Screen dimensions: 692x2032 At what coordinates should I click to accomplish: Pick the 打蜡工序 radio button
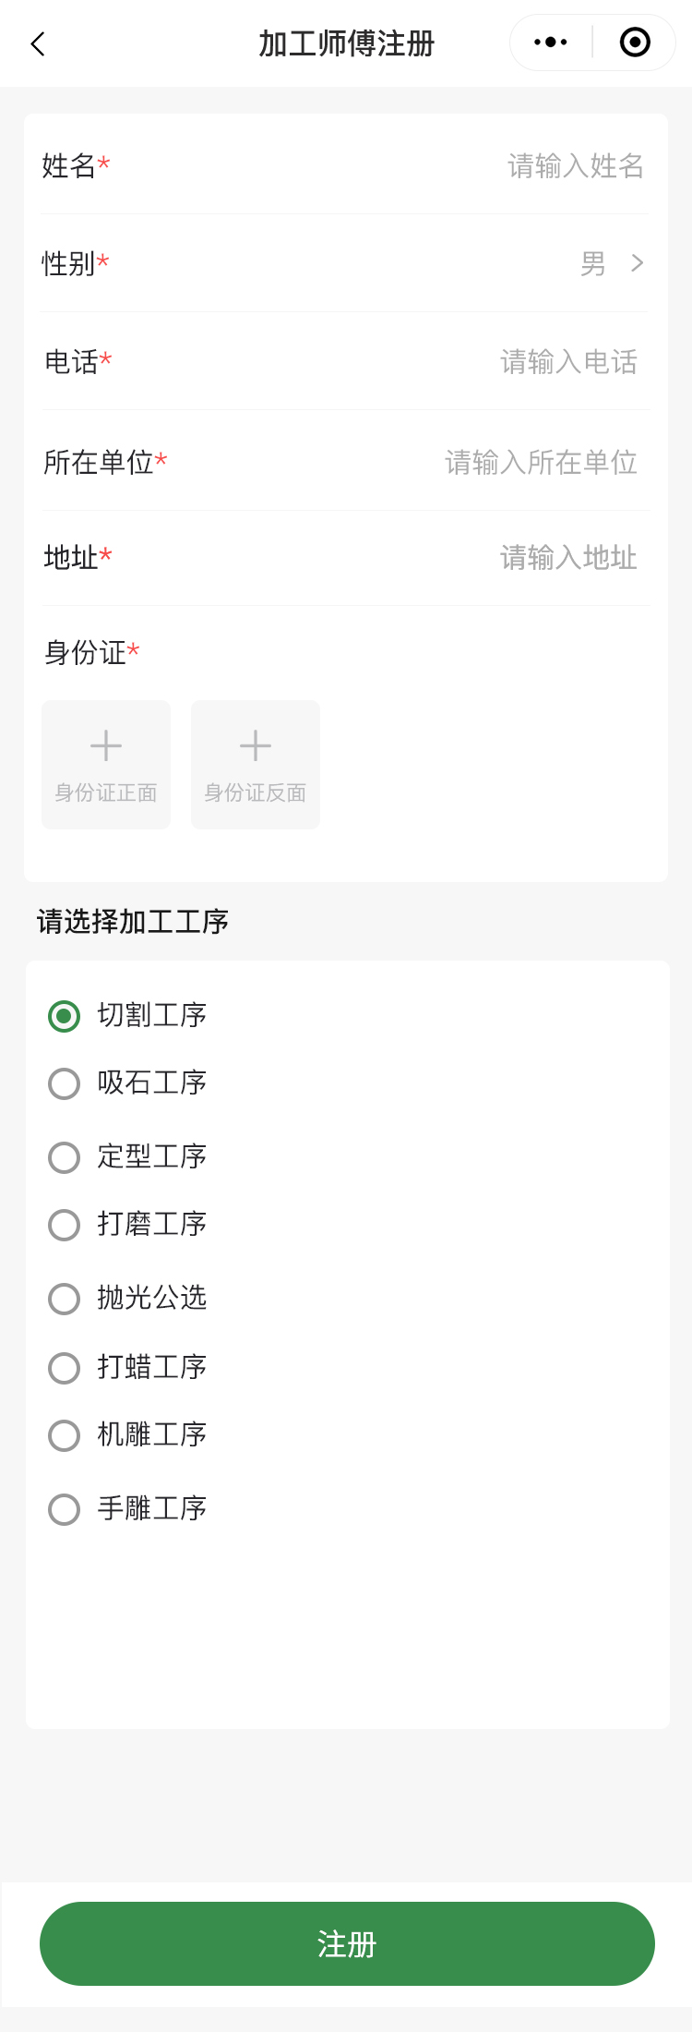(64, 1368)
